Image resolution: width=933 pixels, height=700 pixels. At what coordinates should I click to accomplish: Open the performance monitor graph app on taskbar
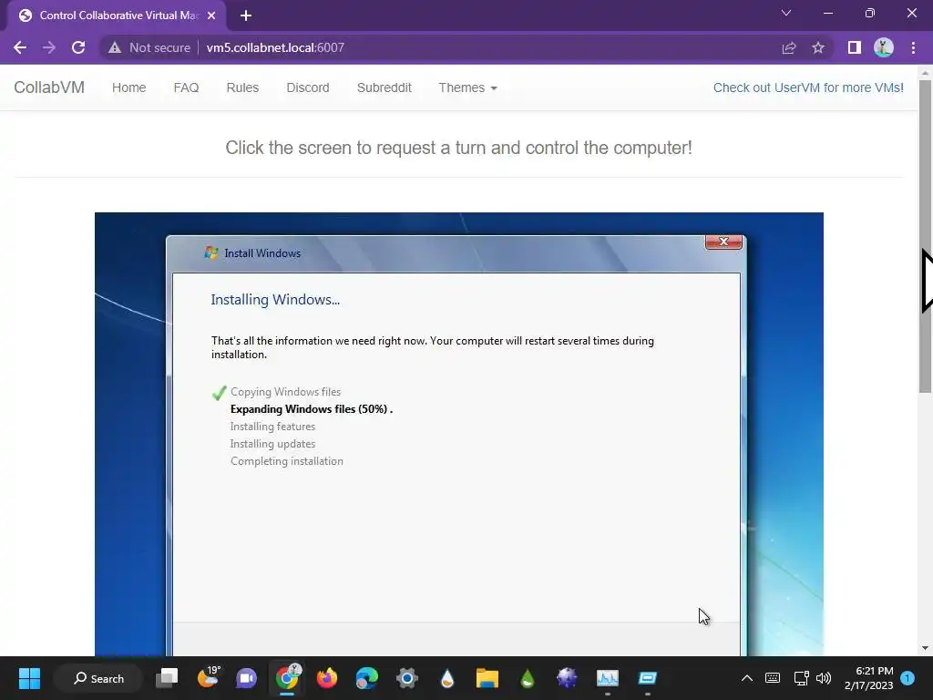608,678
